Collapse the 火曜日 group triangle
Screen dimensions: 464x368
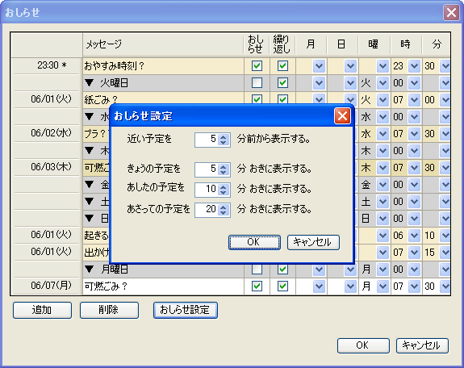point(90,83)
